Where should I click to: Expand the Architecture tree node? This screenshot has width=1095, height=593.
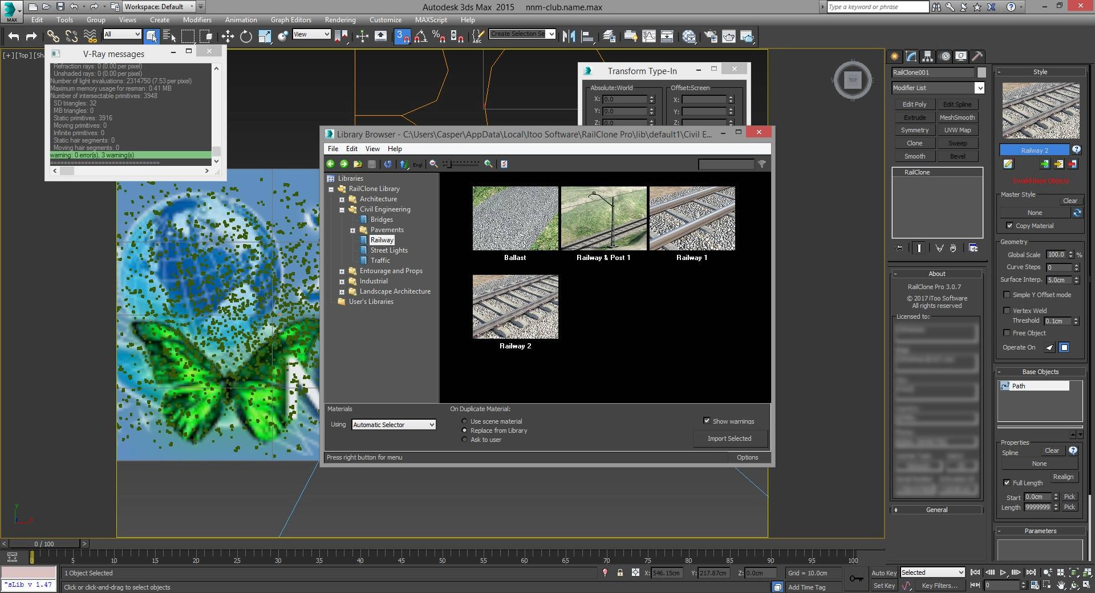pos(342,200)
